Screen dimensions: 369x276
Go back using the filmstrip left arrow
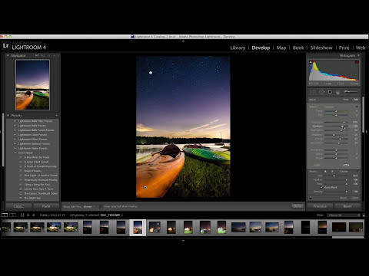tap(28, 215)
